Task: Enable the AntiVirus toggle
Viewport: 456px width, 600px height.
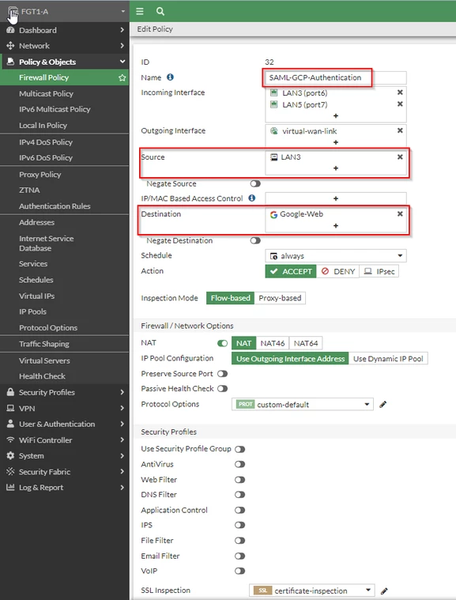Action: (240, 464)
